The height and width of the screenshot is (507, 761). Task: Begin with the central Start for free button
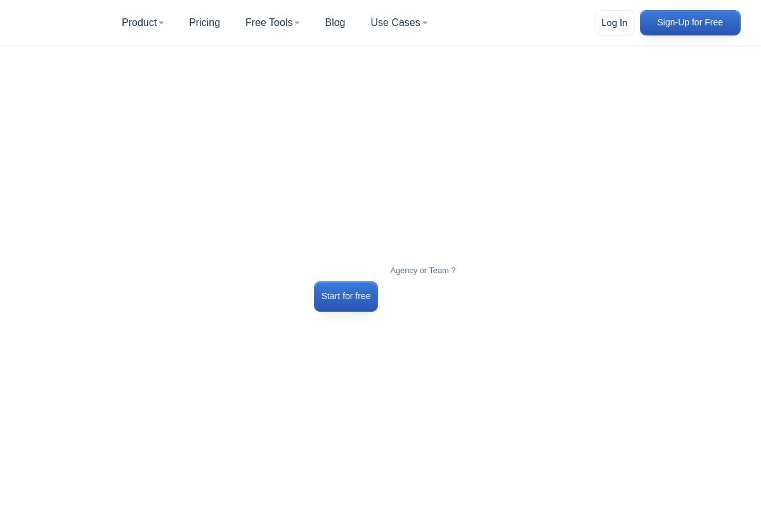346,297
